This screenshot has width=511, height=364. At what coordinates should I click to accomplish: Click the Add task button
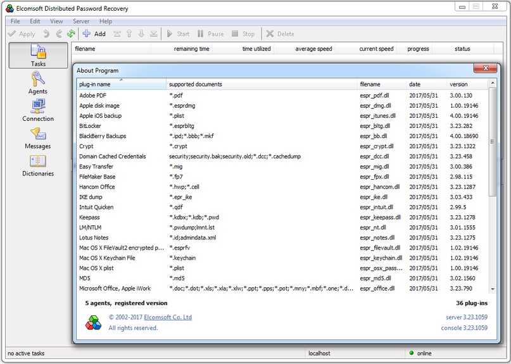[94, 34]
